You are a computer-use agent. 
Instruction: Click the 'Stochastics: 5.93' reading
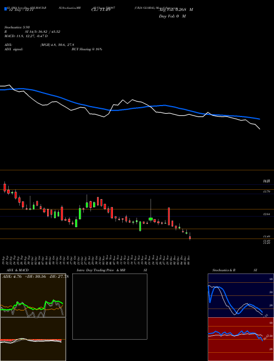(x=17, y=27)
